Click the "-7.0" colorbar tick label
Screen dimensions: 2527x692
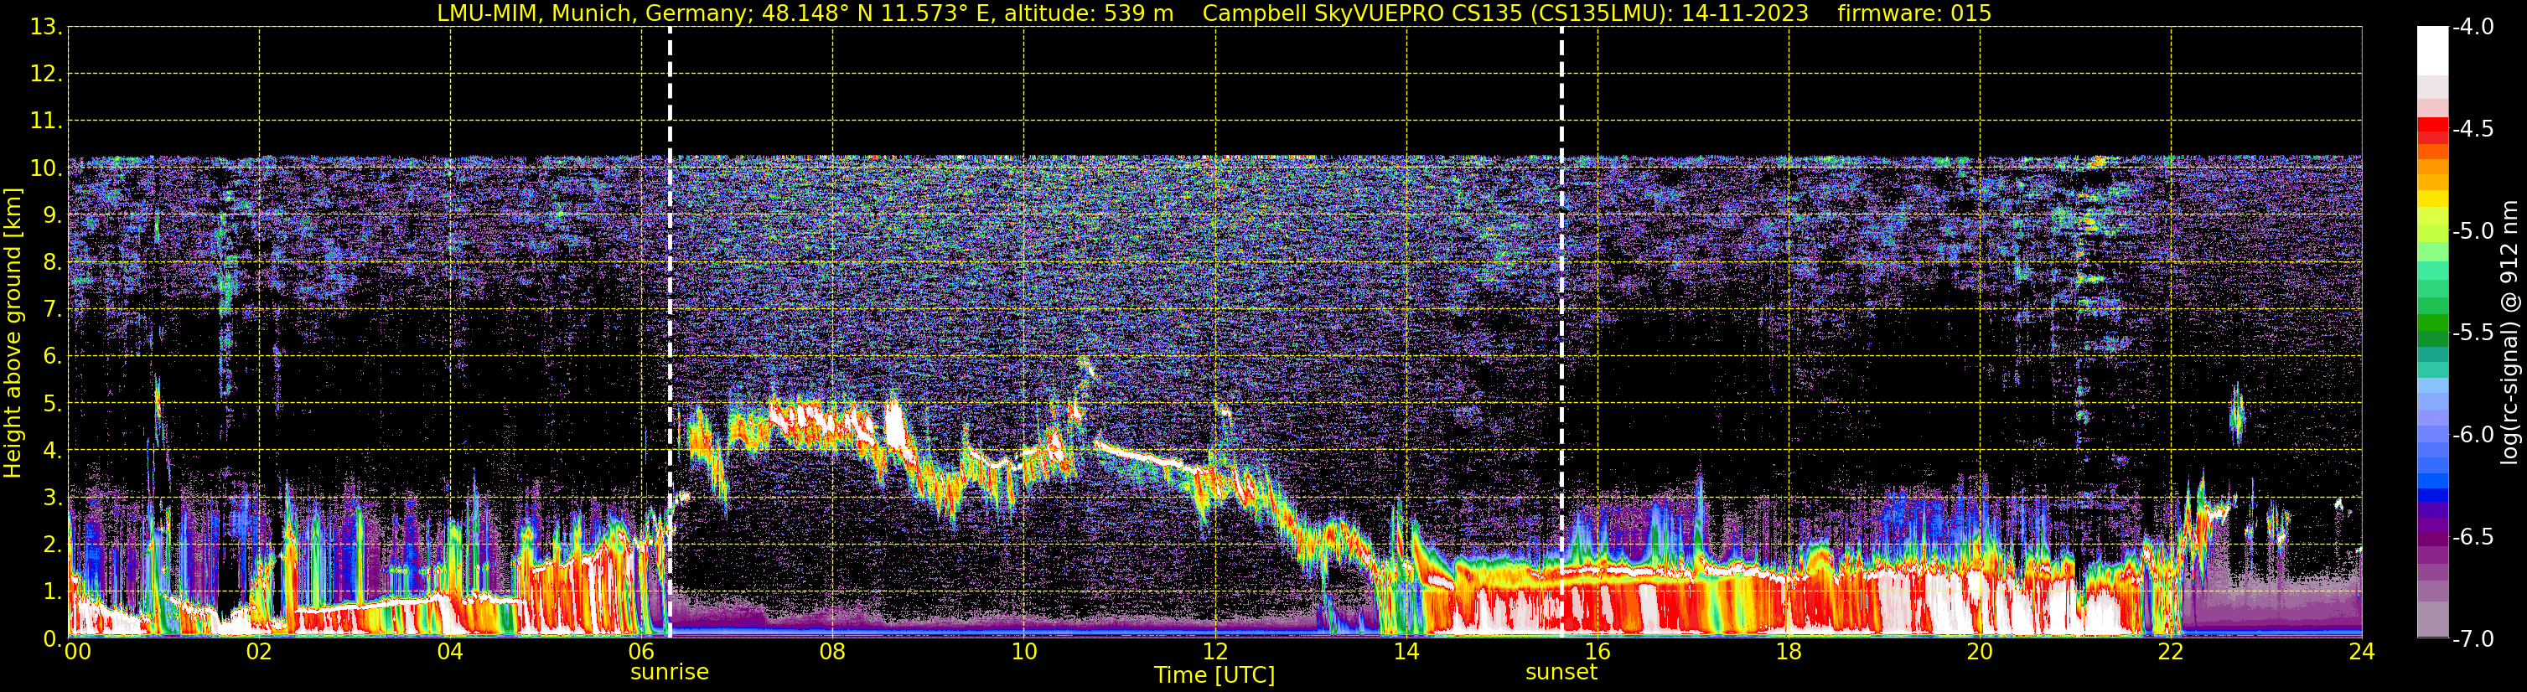click(2472, 639)
